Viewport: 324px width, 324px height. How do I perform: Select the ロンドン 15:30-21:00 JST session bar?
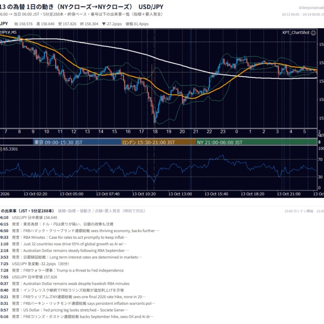tap(158, 142)
